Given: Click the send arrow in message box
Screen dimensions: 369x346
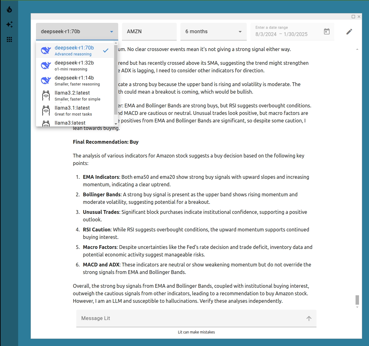Looking at the screenshot, I should (x=309, y=318).
